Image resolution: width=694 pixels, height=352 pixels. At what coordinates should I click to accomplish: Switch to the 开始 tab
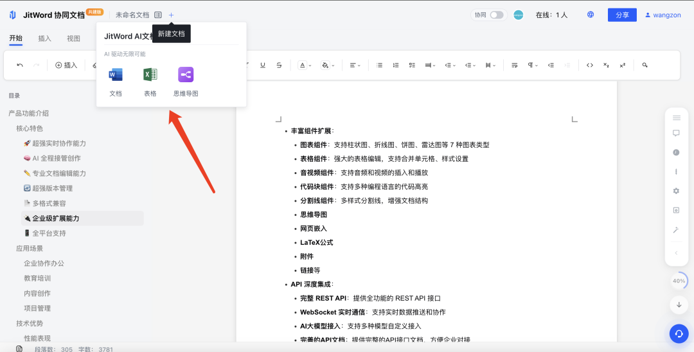pos(15,38)
